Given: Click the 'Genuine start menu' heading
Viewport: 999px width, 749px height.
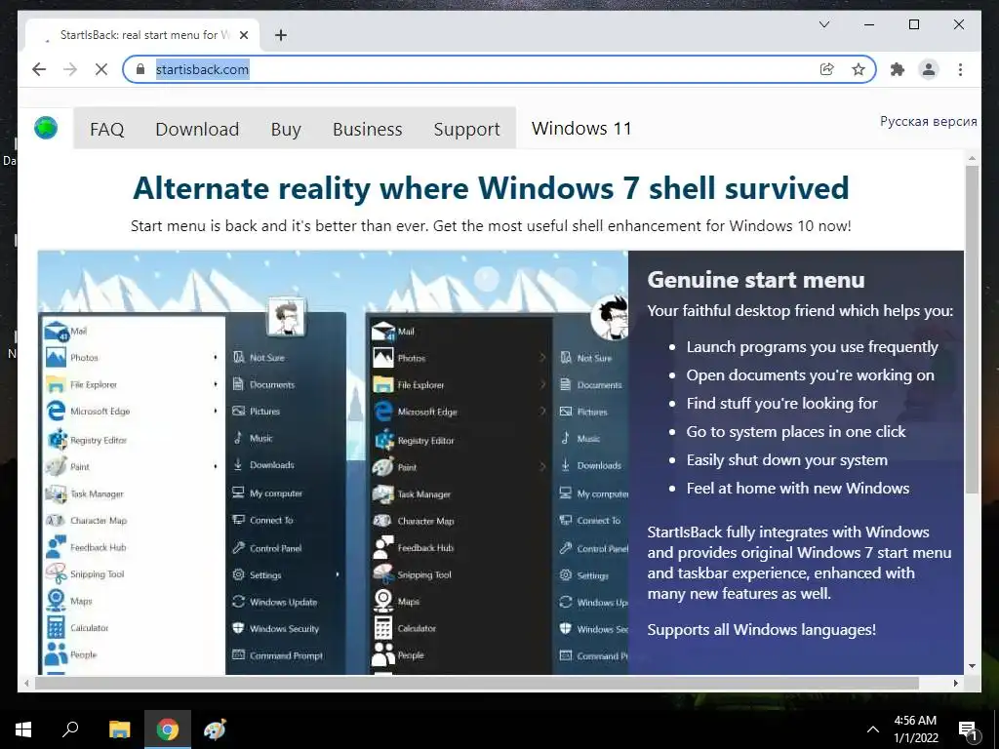Looking at the screenshot, I should 756,280.
